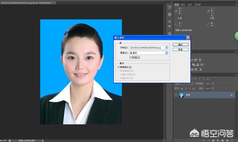This screenshot has height=142, width=238.
Task: Click the new adjustment layer icon
Action: click(218, 141)
